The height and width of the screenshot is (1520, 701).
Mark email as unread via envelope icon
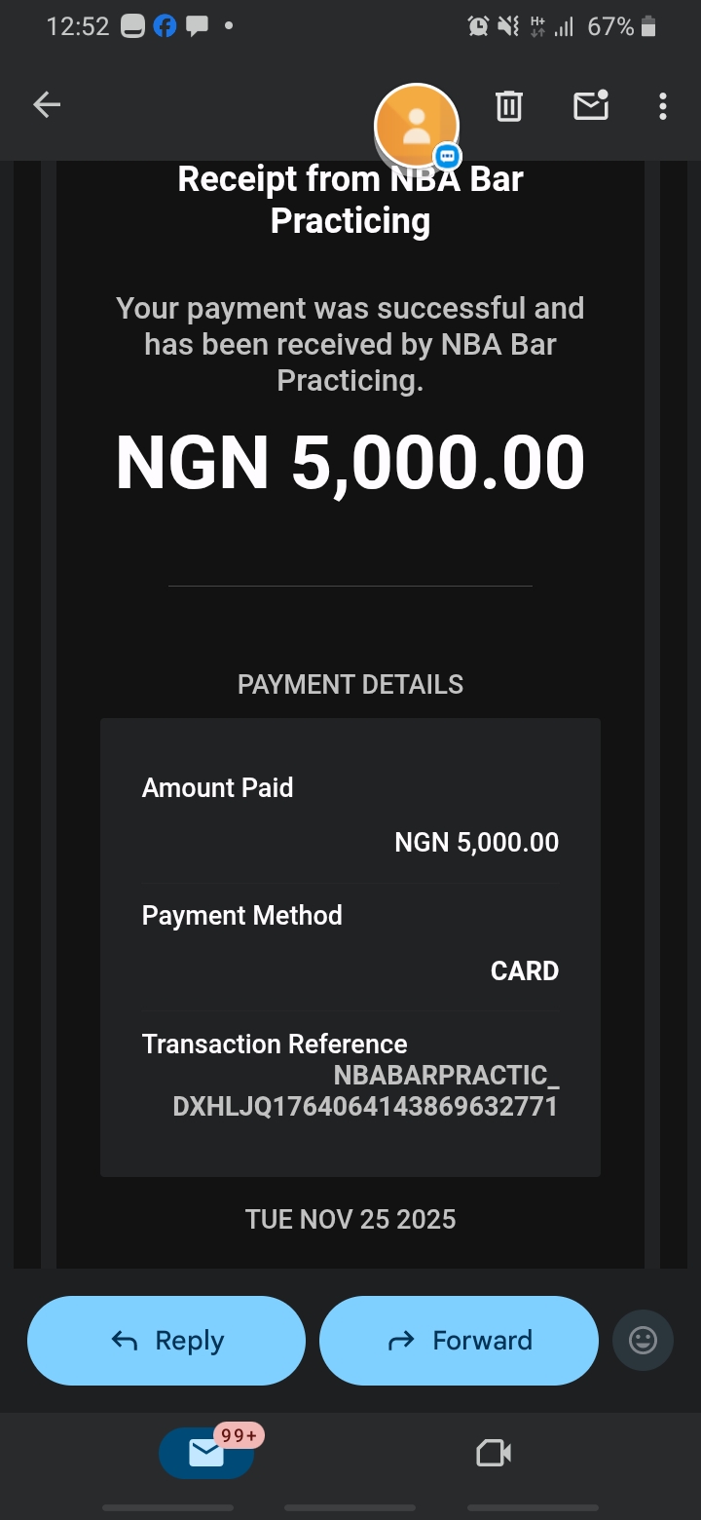click(x=590, y=105)
